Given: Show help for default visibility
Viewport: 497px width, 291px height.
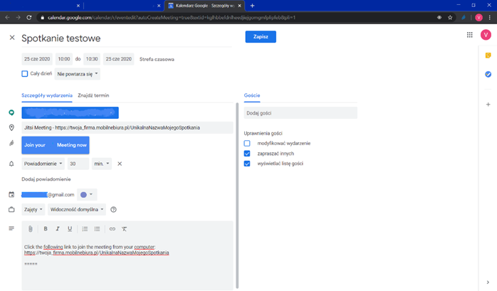Looking at the screenshot, I should [x=113, y=209].
